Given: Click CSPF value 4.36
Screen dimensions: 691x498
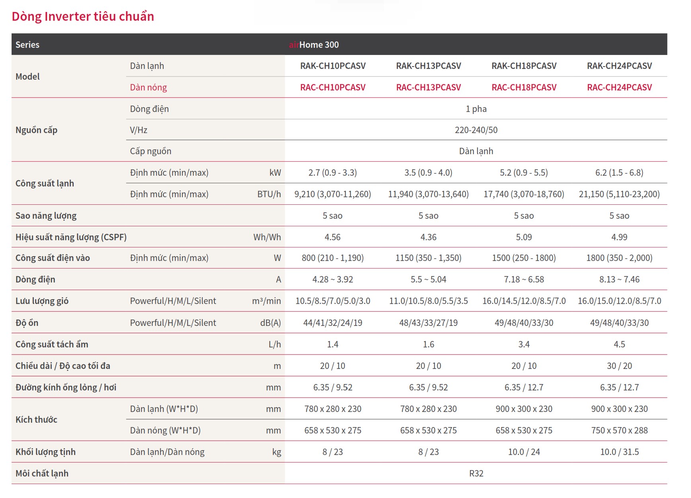Looking at the screenshot, I should pos(429,237).
